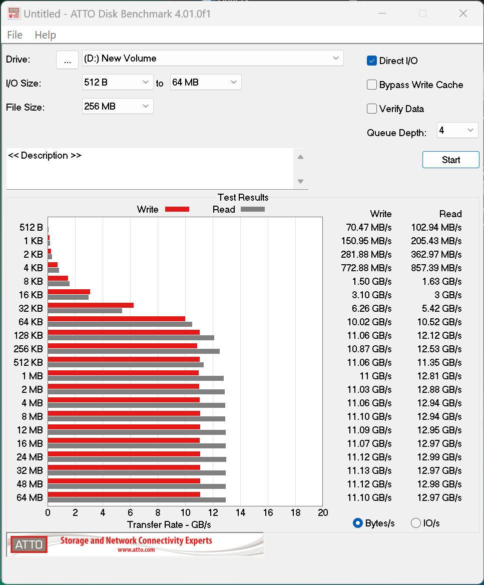The image size is (484, 585).
Task: Click the red Write legend swatch
Action: coord(177,209)
